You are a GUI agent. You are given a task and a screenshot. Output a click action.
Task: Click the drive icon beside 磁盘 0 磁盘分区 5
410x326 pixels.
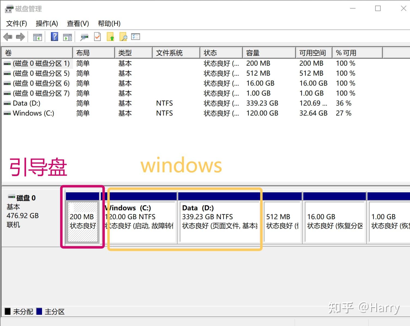pos(7,73)
